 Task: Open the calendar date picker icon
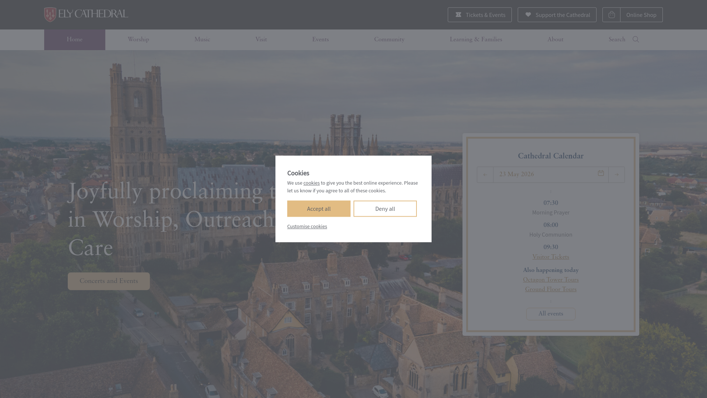601,173
